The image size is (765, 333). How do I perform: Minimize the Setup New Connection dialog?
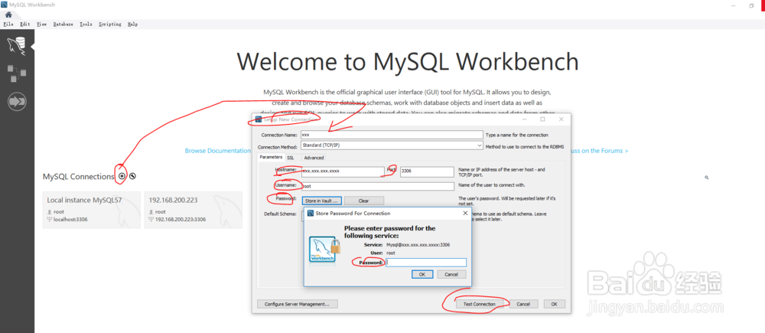click(524, 119)
